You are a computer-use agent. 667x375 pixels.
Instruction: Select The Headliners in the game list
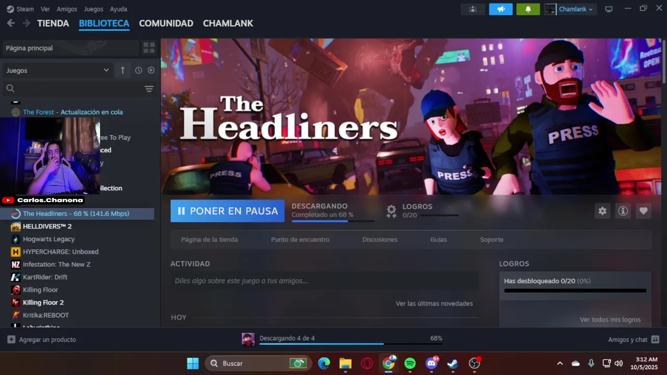pyautogui.click(x=78, y=214)
